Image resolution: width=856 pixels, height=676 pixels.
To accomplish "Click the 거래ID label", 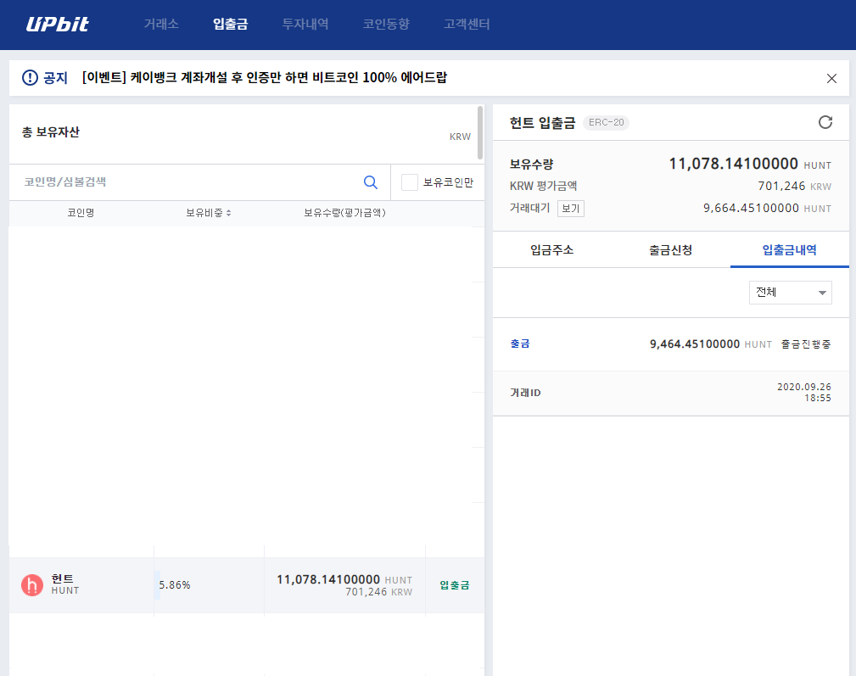I will (525, 393).
